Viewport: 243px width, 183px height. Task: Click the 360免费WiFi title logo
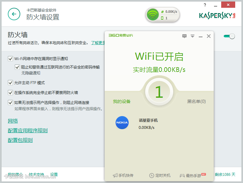121,35
